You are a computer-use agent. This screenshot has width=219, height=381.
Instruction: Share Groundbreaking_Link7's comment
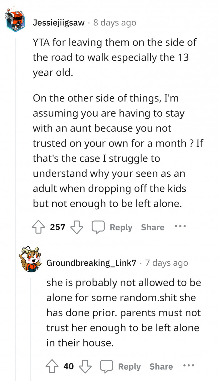[161, 366]
